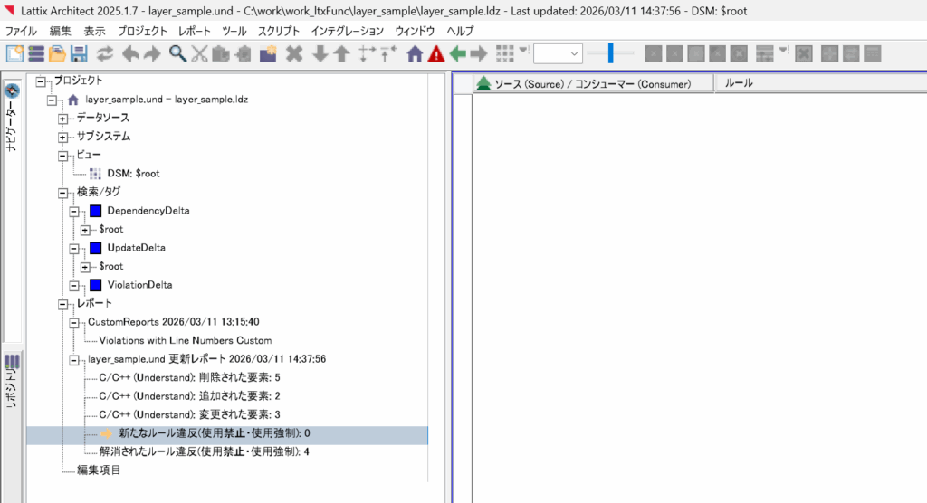The width and height of the screenshot is (927, 503).
Task: Click the open folder toolbar icon
Action: 58,54
